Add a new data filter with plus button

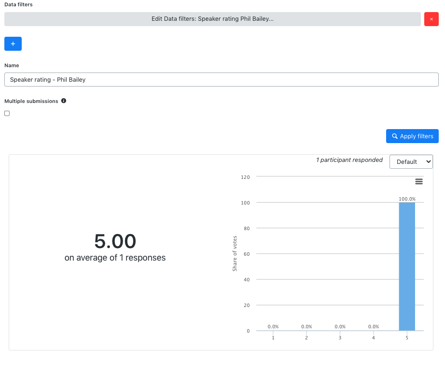13,44
